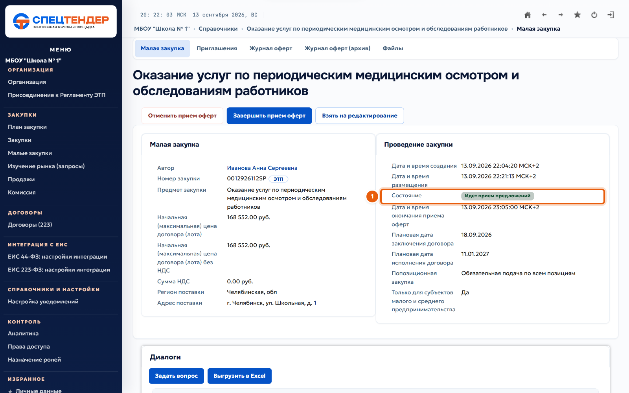Click the Задать вопрос button
This screenshot has width=629, height=393.
(x=176, y=376)
